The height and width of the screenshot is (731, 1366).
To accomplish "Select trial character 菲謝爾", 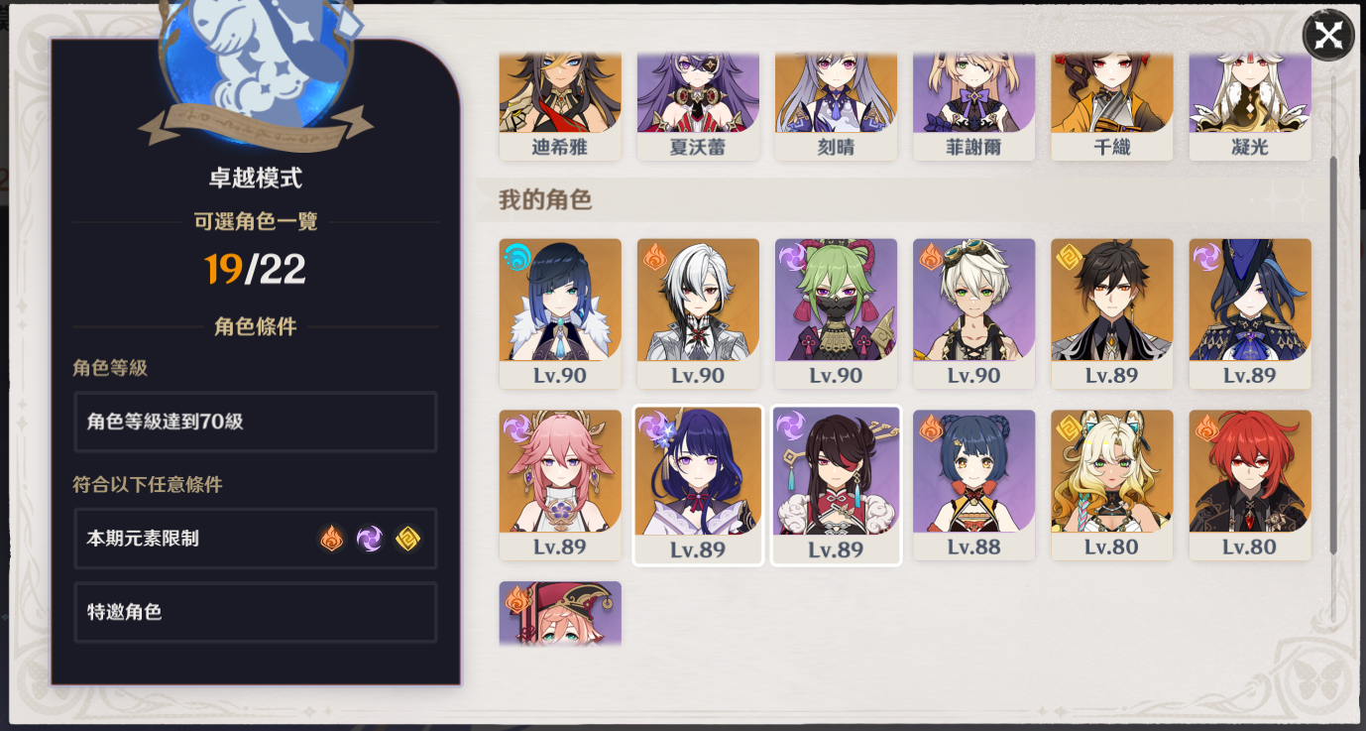I will coord(973,106).
